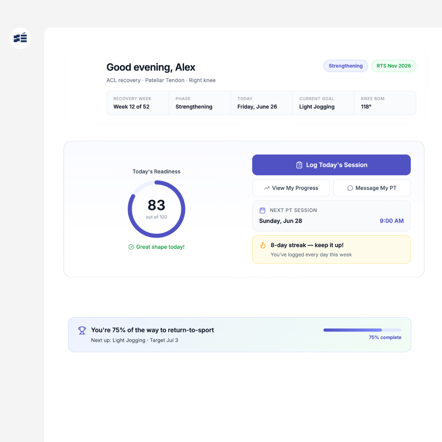Click the Today's Readiness label
The height and width of the screenshot is (442, 442).
pos(157,171)
